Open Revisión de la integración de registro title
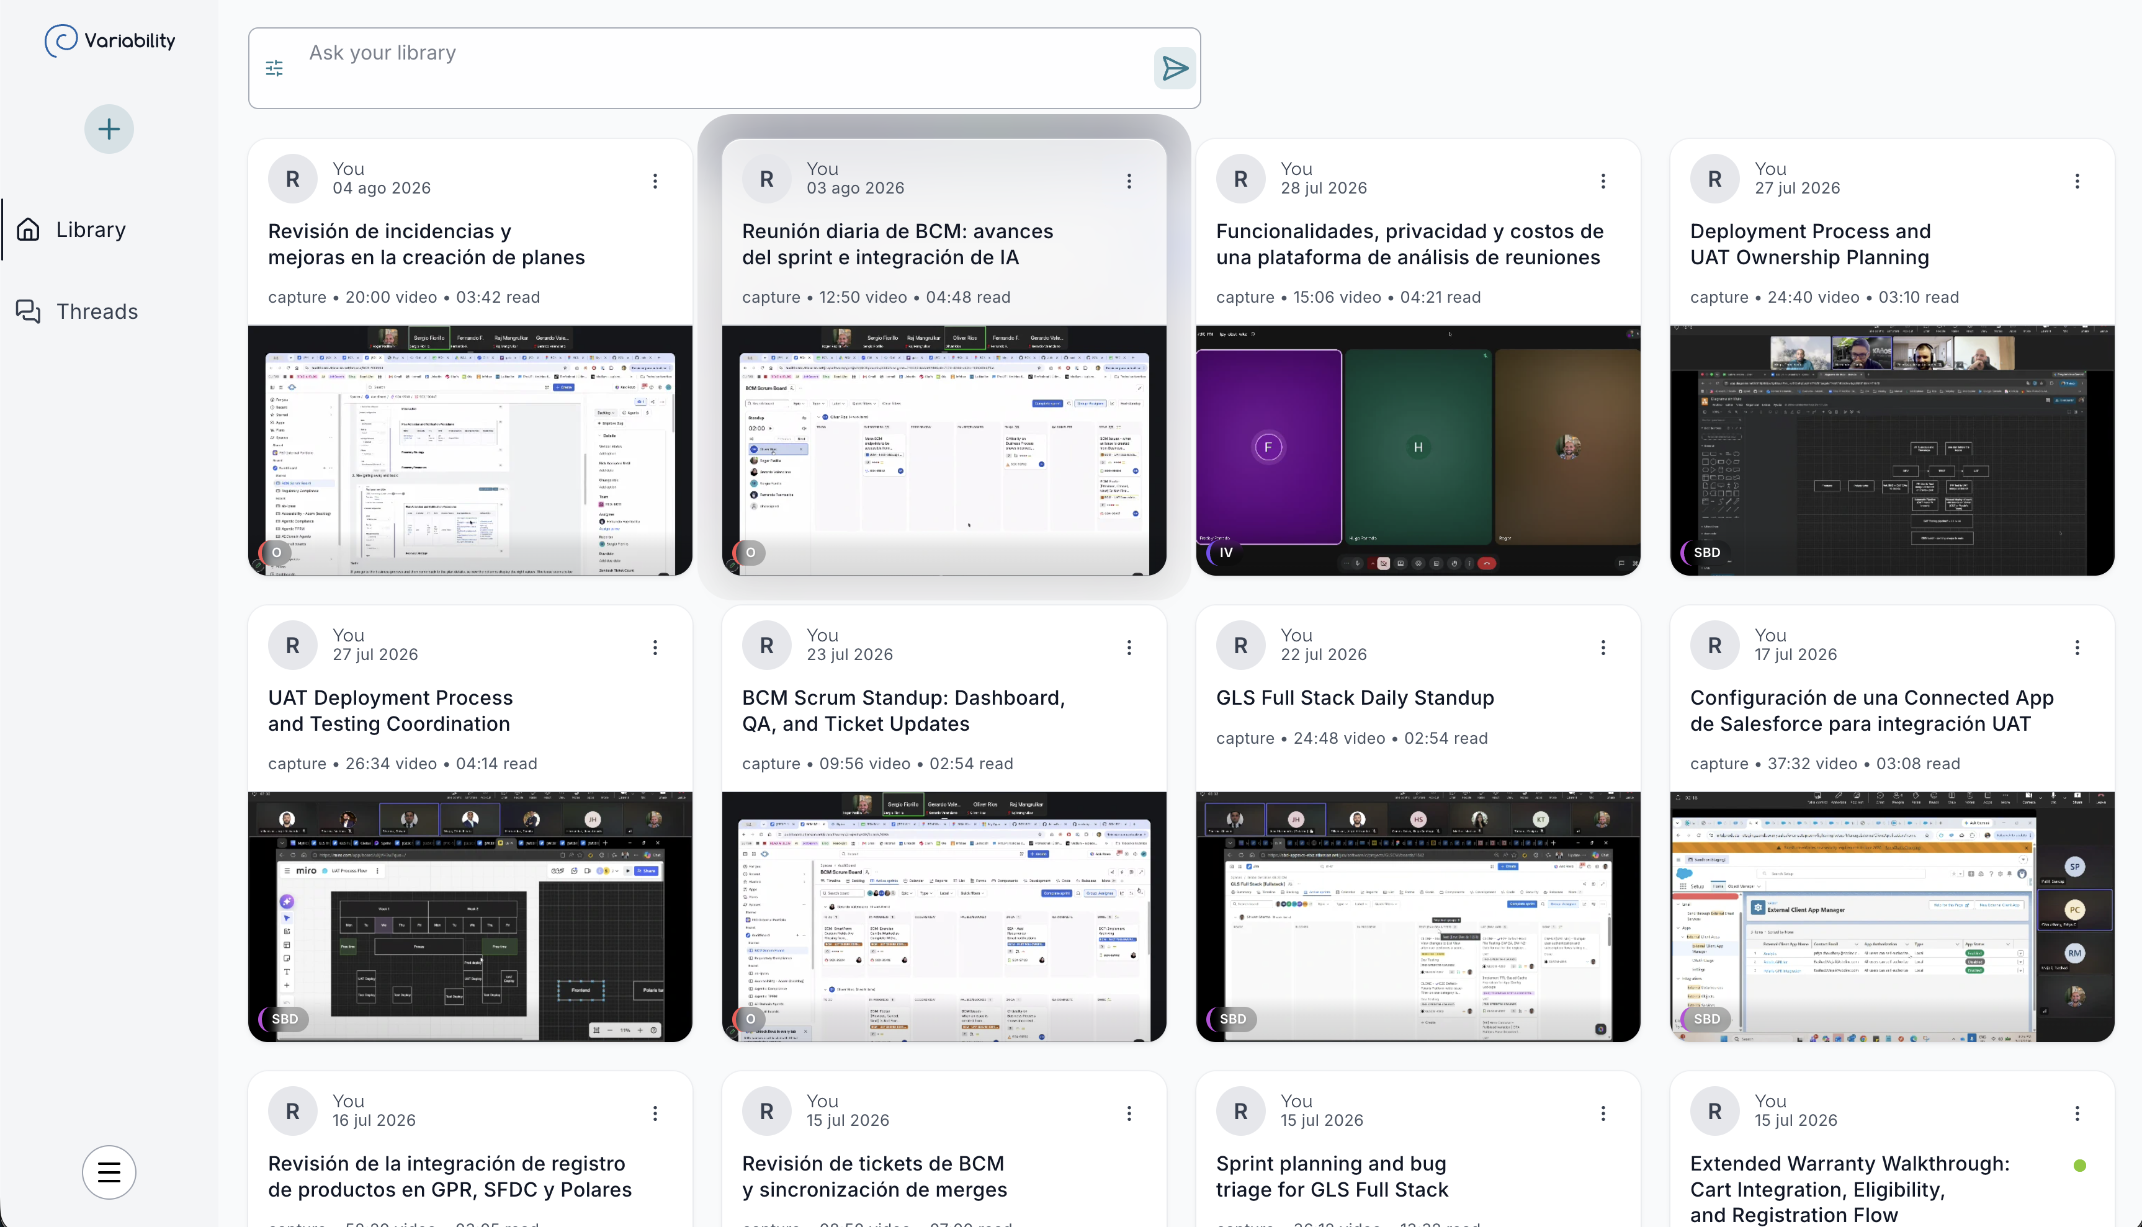Image resolution: width=2142 pixels, height=1227 pixels. (450, 1176)
